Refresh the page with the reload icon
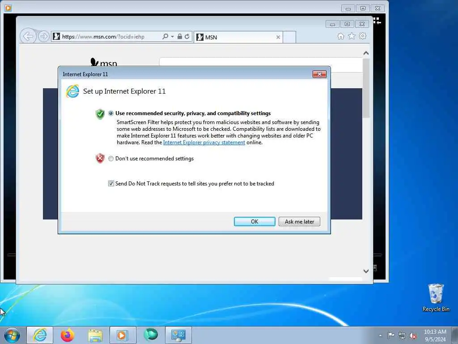Viewport: 458px width, 344px height. pyautogui.click(x=187, y=37)
